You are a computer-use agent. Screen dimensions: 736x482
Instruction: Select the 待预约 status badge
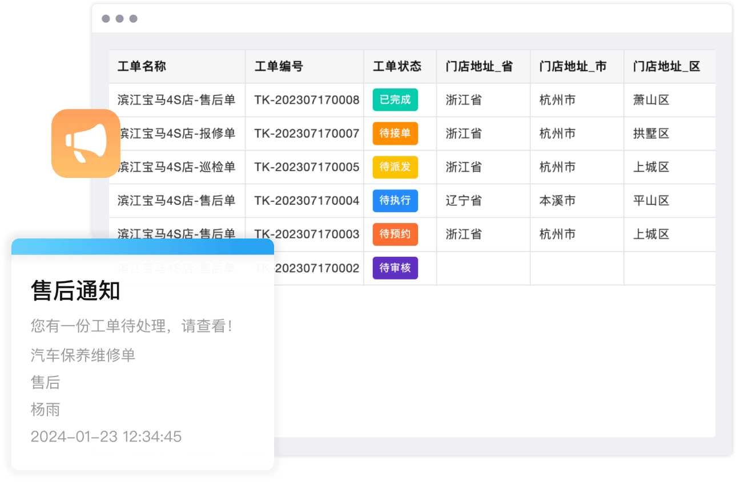pyautogui.click(x=395, y=234)
